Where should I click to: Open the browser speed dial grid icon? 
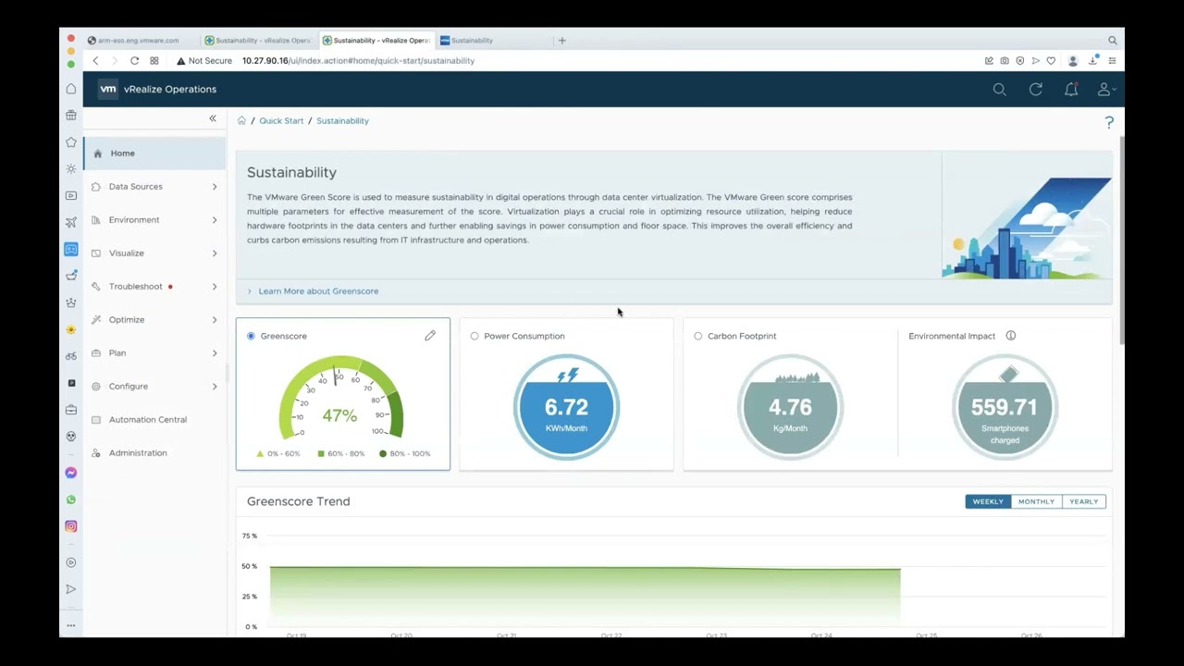[x=154, y=61]
